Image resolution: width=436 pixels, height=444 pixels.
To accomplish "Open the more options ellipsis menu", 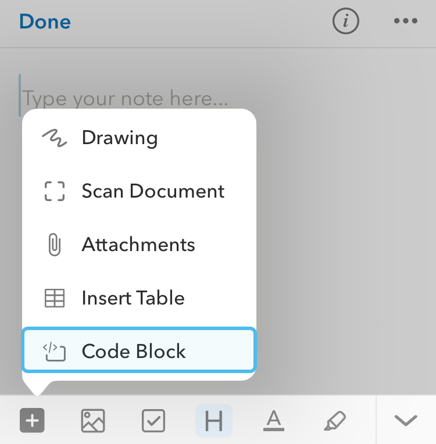I will pos(406,22).
